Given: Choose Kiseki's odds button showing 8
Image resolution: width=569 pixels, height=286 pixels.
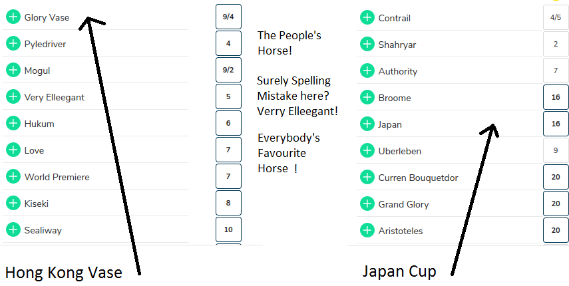Looking at the screenshot, I should (x=228, y=203).
